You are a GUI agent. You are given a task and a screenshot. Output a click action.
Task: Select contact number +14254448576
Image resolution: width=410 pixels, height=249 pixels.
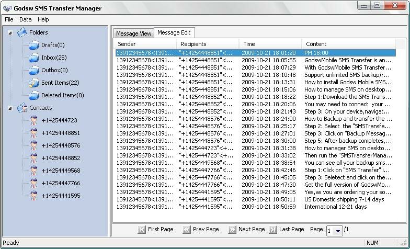pyautogui.click(x=61, y=145)
